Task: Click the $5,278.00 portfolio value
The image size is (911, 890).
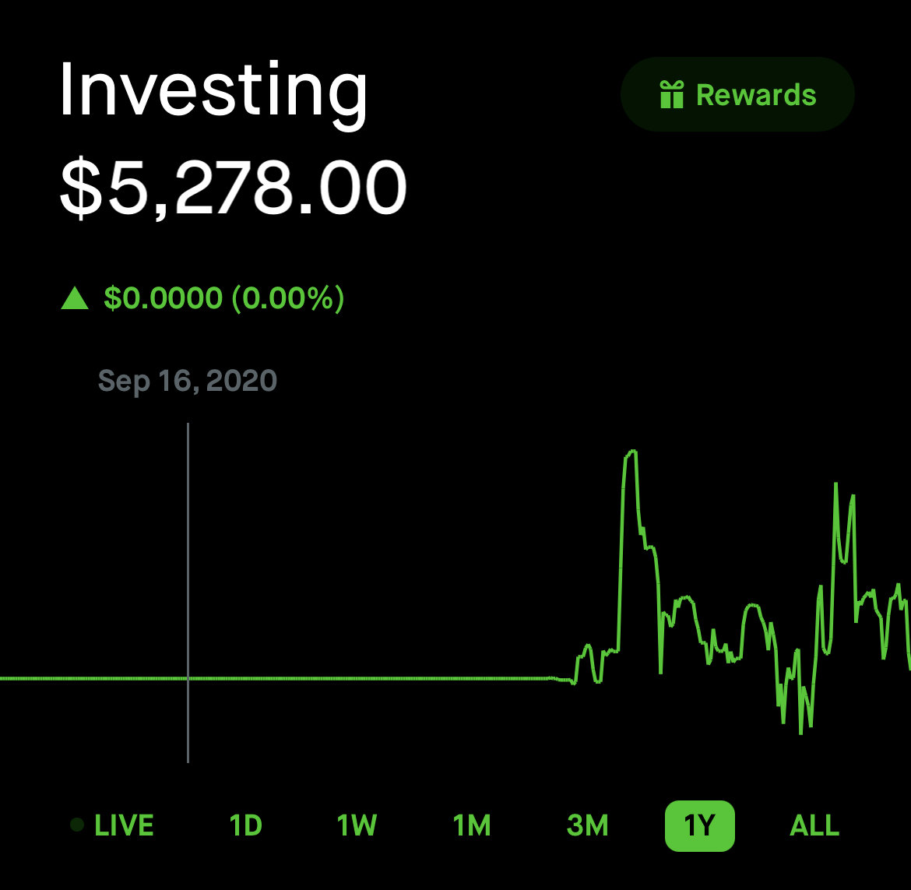Action: click(x=233, y=188)
